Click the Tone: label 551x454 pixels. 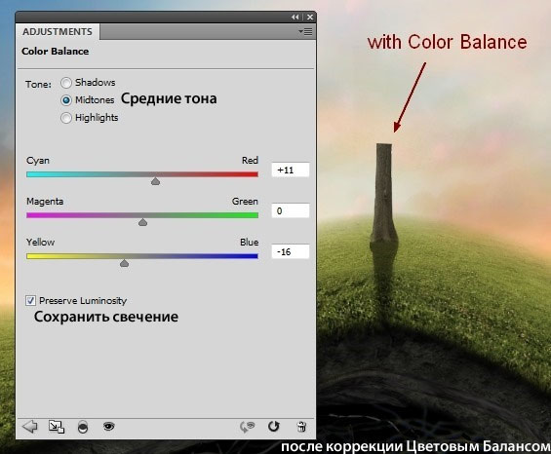38,84
